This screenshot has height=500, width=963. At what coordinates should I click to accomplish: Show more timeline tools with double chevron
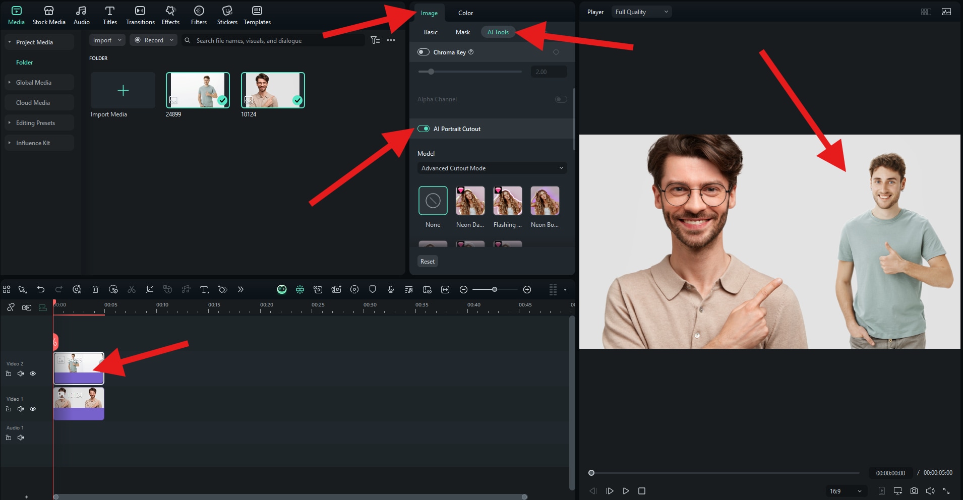coord(240,289)
